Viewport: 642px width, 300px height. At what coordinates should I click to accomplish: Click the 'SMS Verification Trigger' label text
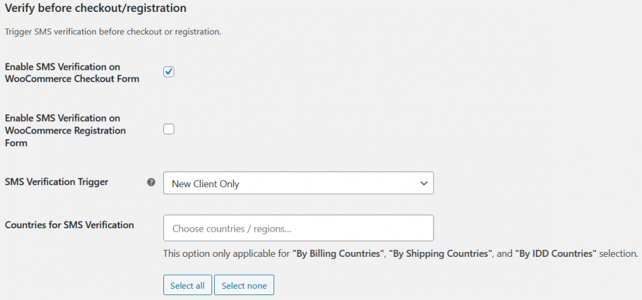[x=57, y=182]
